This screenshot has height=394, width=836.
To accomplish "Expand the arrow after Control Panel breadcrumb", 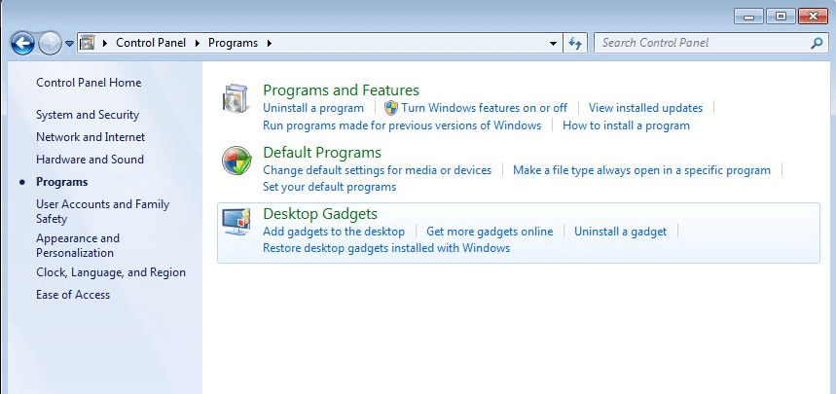I will tap(198, 43).
